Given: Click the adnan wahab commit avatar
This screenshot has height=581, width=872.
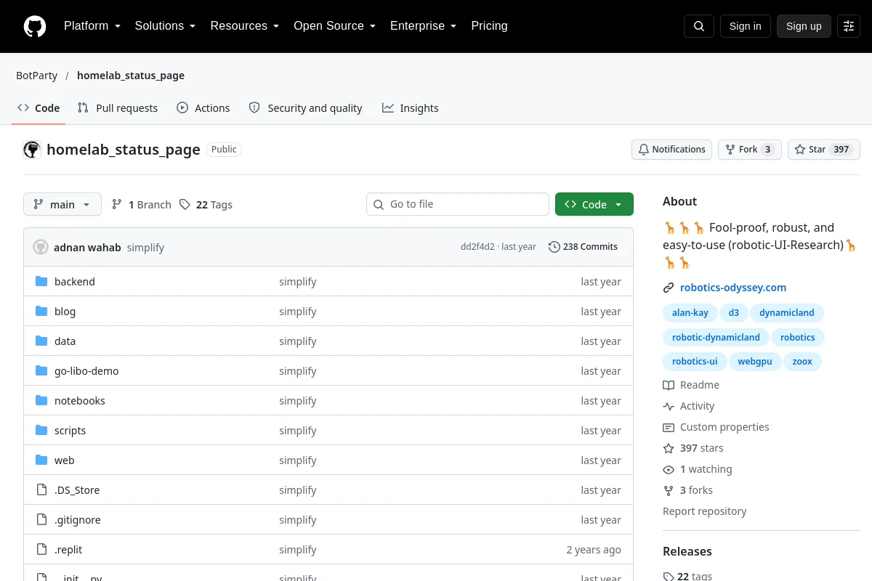Looking at the screenshot, I should click(41, 247).
